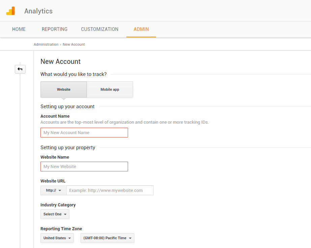Viewport: 311px width, 248px height.
Task: Open the United States country dropdown
Action: point(57,238)
